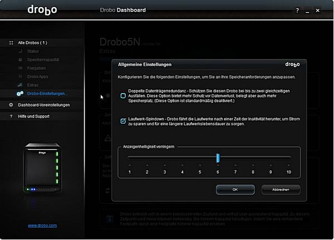This screenshot has height=240, width=334.
Task: Enable the Doppelte Datenträgerredundanz checkbox
Action: (123, 96)
